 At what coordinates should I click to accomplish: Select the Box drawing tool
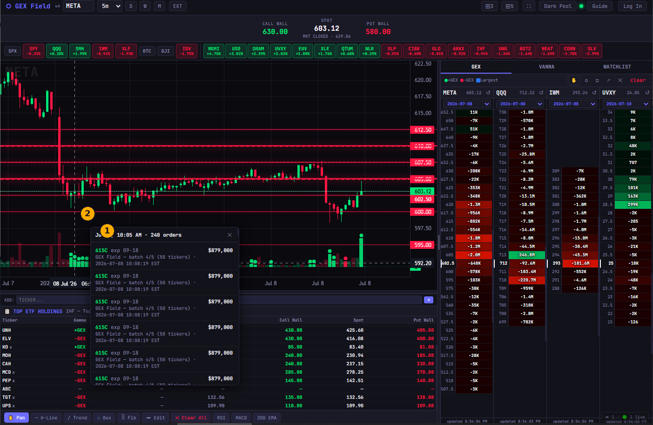(104, 418)
